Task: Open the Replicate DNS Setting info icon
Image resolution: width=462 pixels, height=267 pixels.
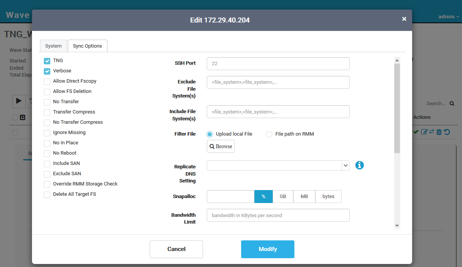Action: click(x=360, y=165)
